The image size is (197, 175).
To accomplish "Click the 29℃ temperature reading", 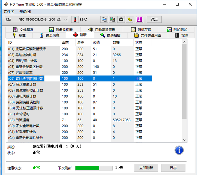I will pos(83,19).
